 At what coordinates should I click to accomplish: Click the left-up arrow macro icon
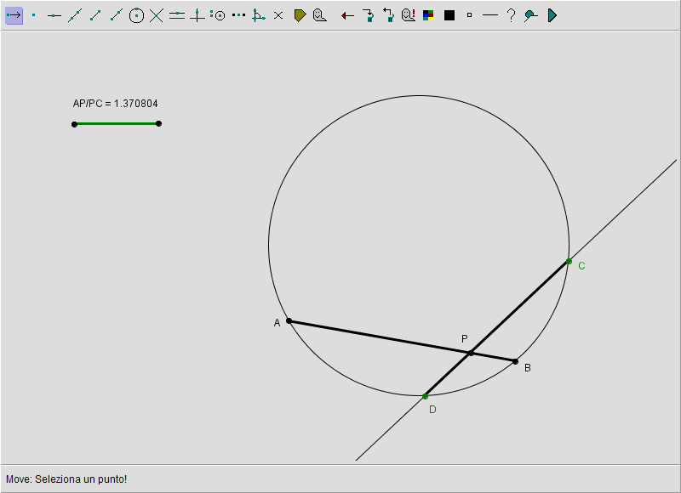[388, 15]
